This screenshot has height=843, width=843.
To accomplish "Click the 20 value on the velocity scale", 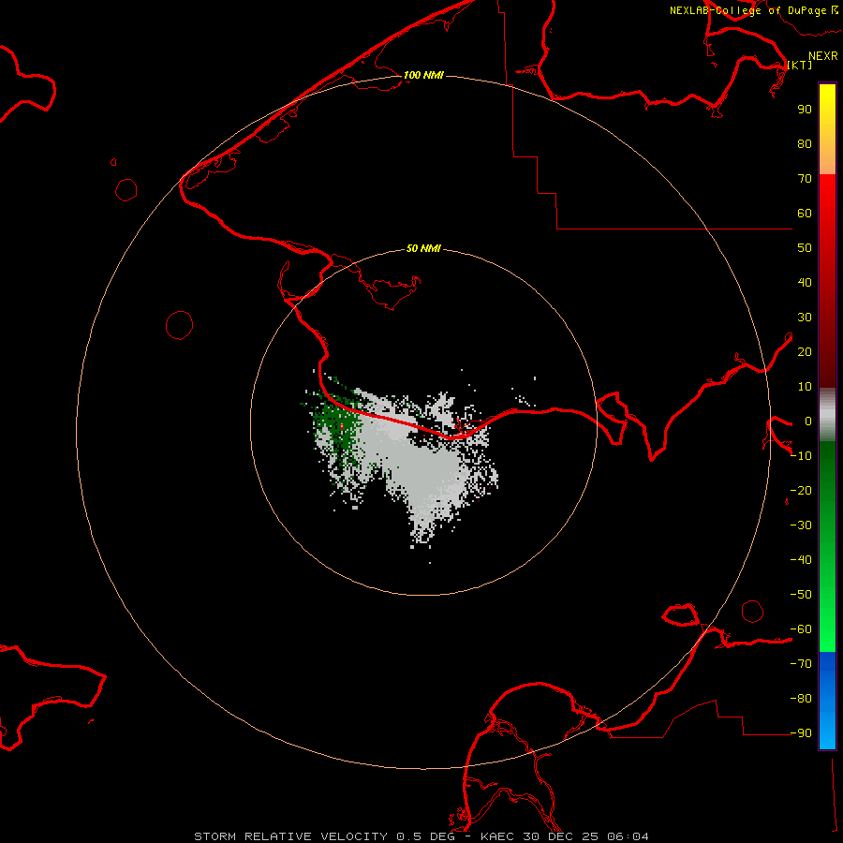I will pos(805,351).
